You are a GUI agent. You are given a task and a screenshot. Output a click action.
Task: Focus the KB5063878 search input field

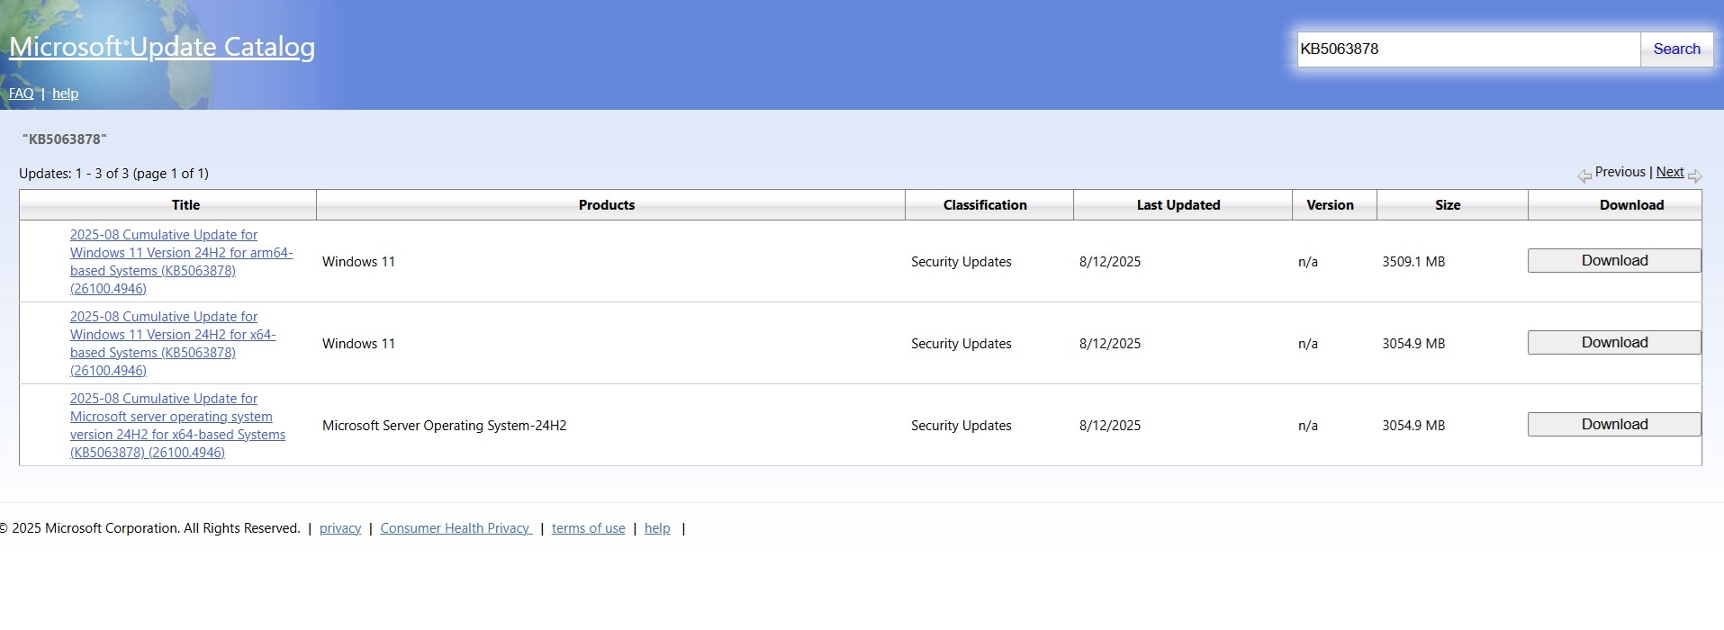pyautogui.click(x=1468, y=49)
